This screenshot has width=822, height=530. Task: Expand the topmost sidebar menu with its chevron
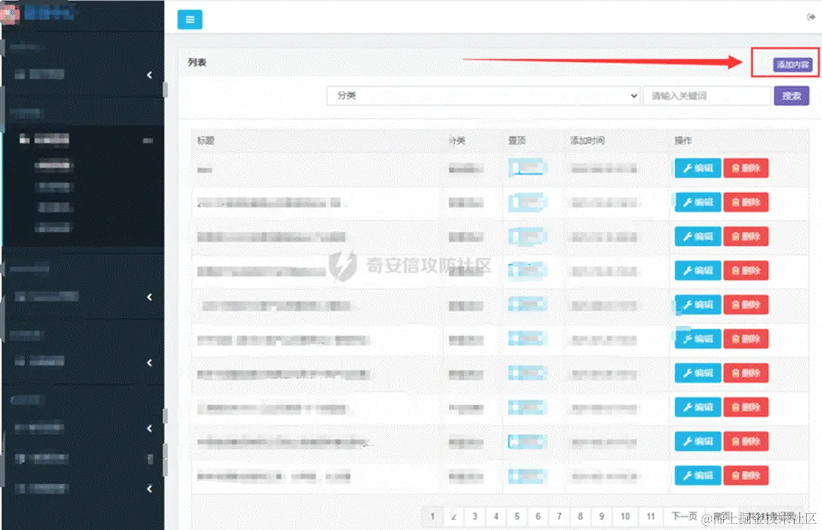click(x=150, y=75)
